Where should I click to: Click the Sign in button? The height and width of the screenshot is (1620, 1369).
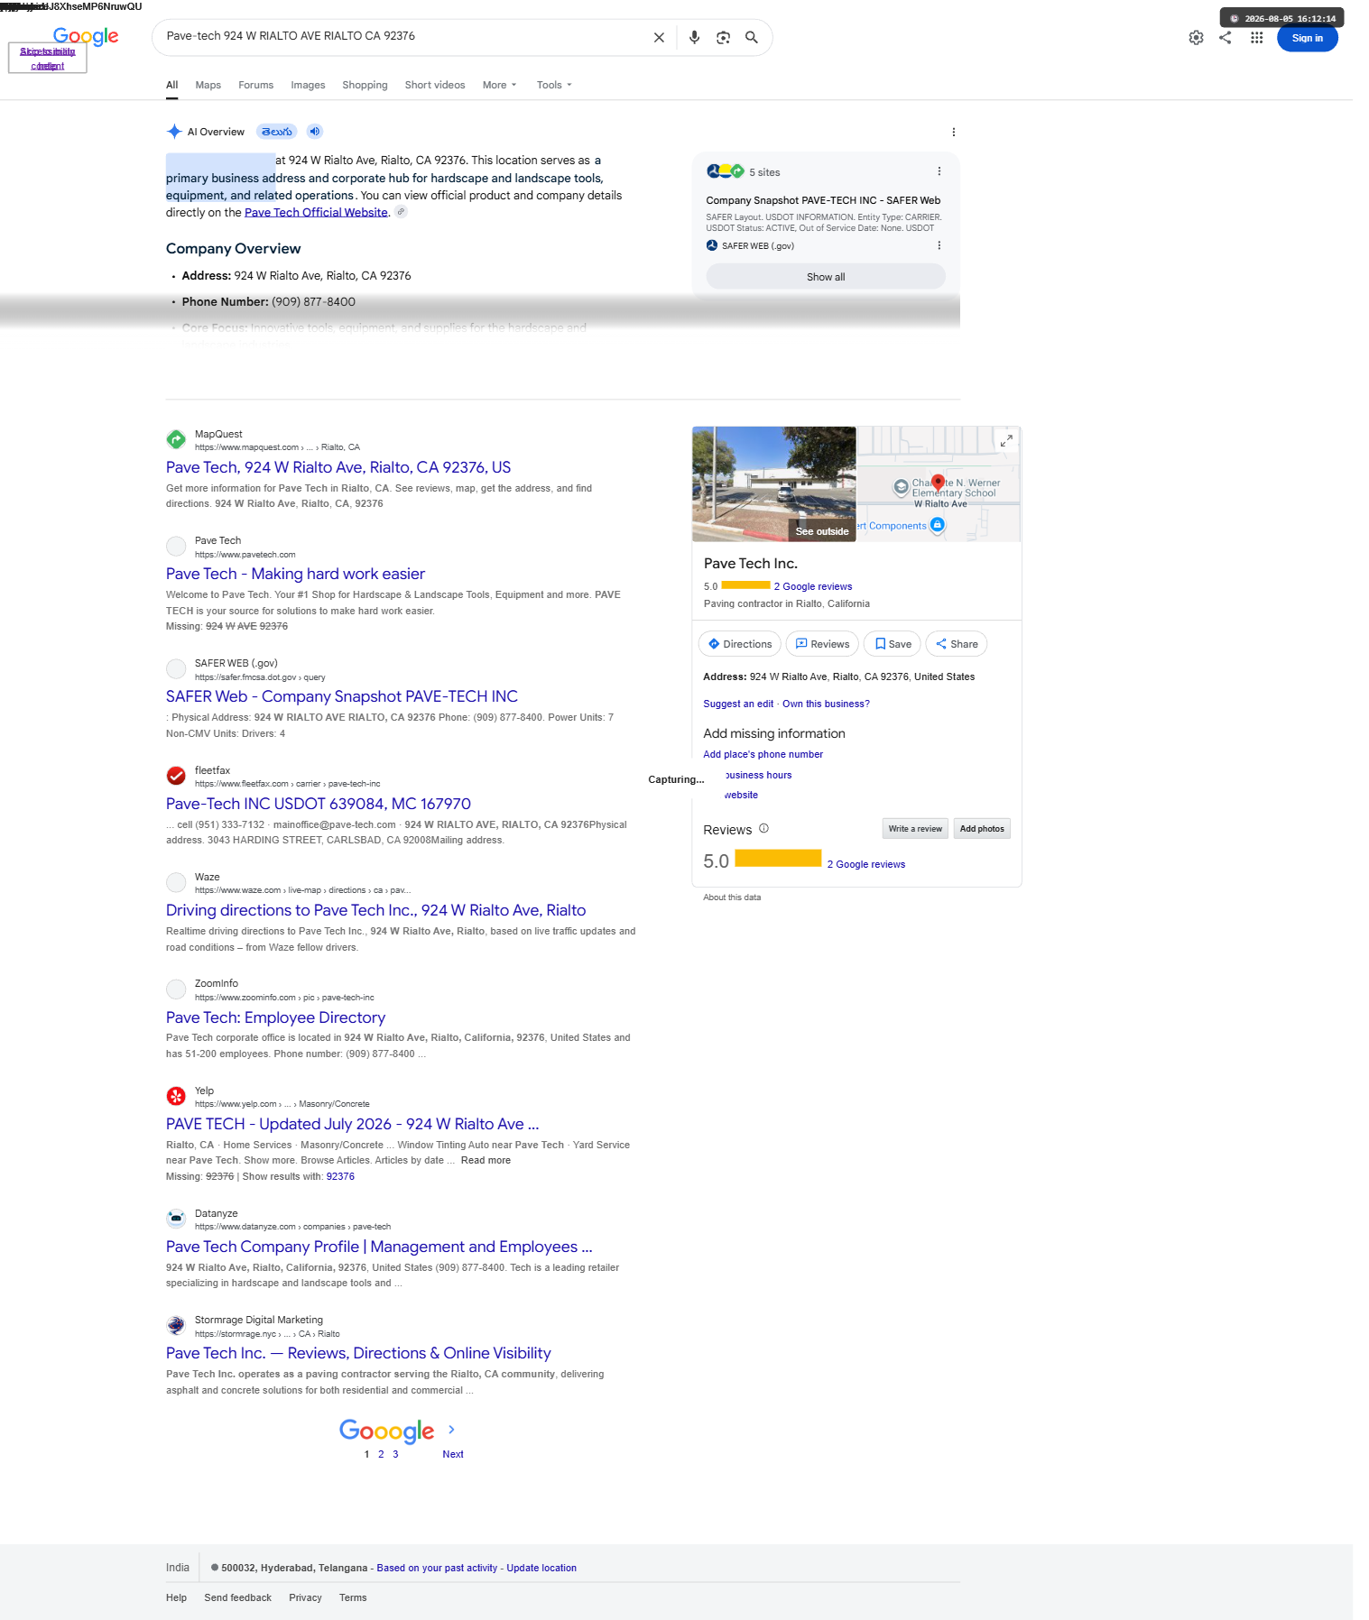click(x=1307, y=38)
